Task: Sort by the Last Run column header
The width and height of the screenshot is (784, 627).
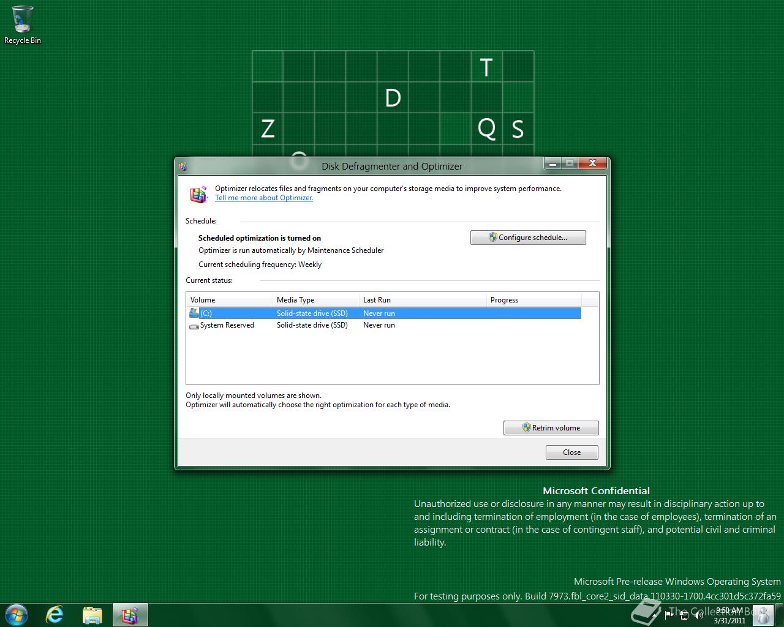Action: (x=423, y=300)
